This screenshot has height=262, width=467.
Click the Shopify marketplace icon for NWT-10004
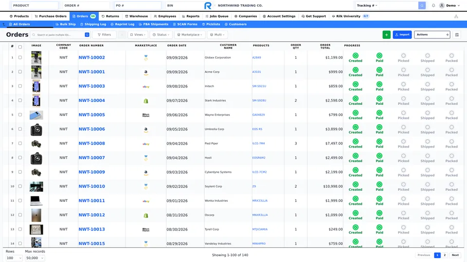(x=146, y=101)
